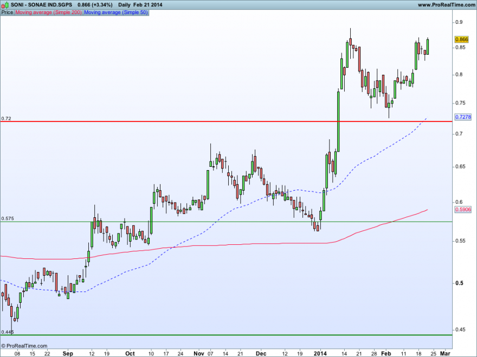477x357 pixels.
Task: Click the 0.5906 price tag on right axis
Action: coord(463,209)
